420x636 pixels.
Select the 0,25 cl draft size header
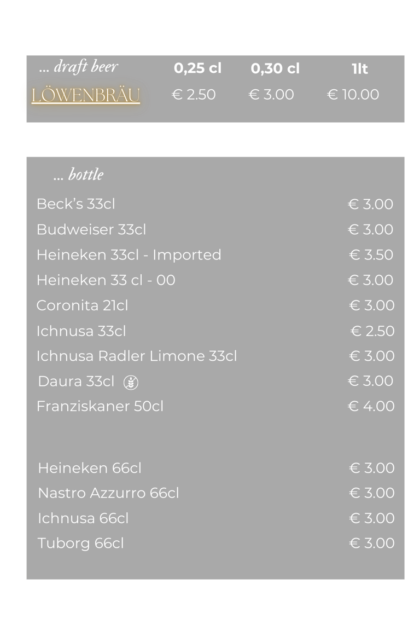(197, 68)
